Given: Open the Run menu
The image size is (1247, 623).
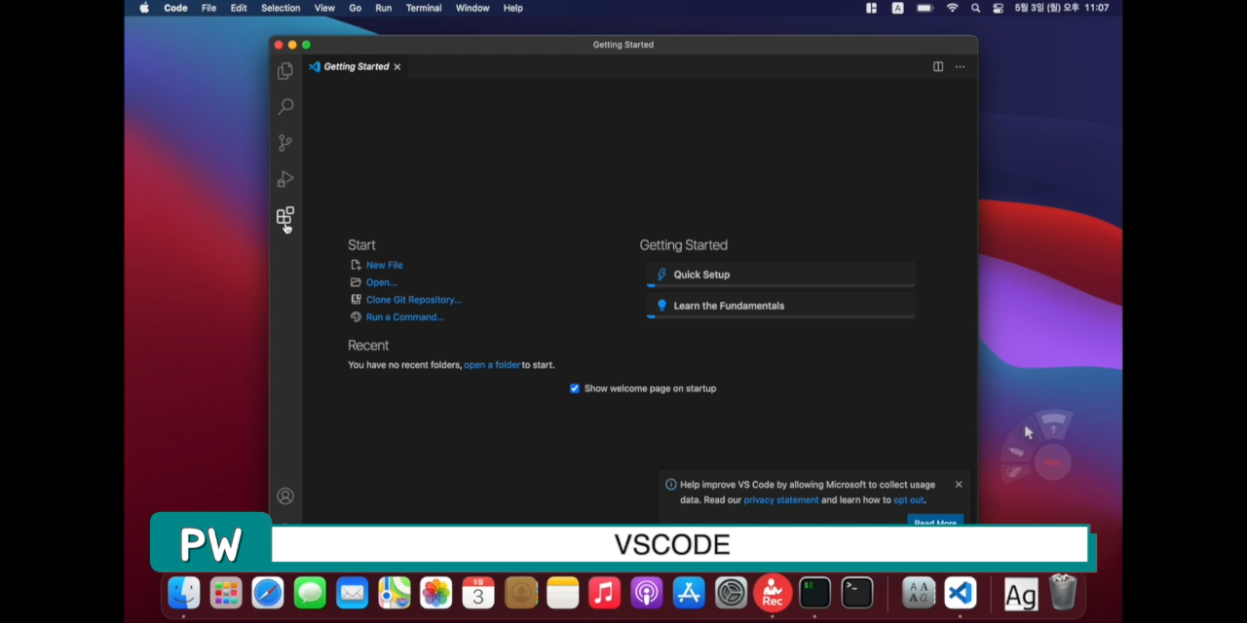Looking at the screenshot, I should tap(384, 8).
